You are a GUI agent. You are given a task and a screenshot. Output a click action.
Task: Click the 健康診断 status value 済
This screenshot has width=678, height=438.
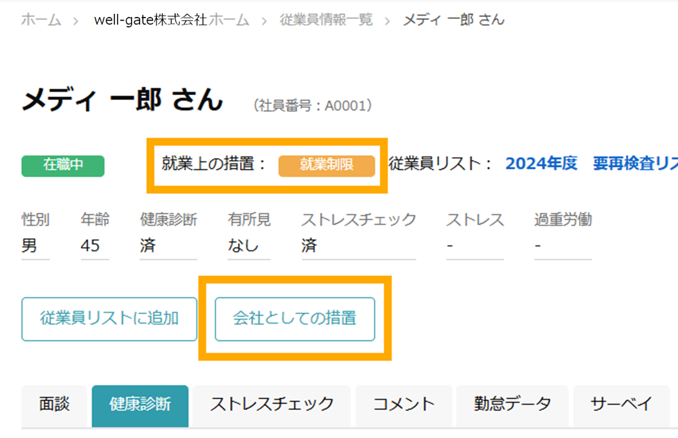coord(148,245)
